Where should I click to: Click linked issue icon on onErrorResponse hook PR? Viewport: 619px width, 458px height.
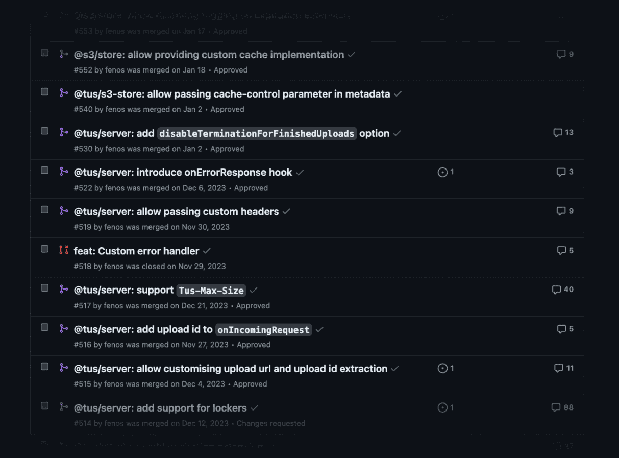pyautogui.click(x=442, y=172)
